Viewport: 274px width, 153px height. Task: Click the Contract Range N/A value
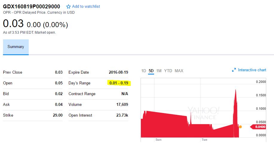pyautogui.click(x=125, y=94)
